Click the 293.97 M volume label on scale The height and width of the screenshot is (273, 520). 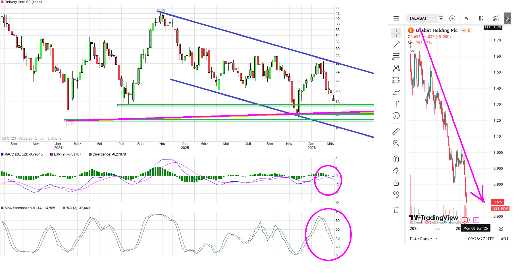(x=500, y=209)
